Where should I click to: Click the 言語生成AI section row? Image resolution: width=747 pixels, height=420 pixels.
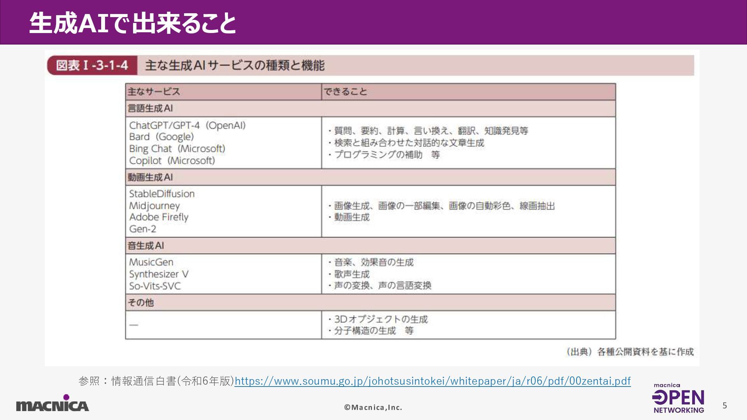150,108
